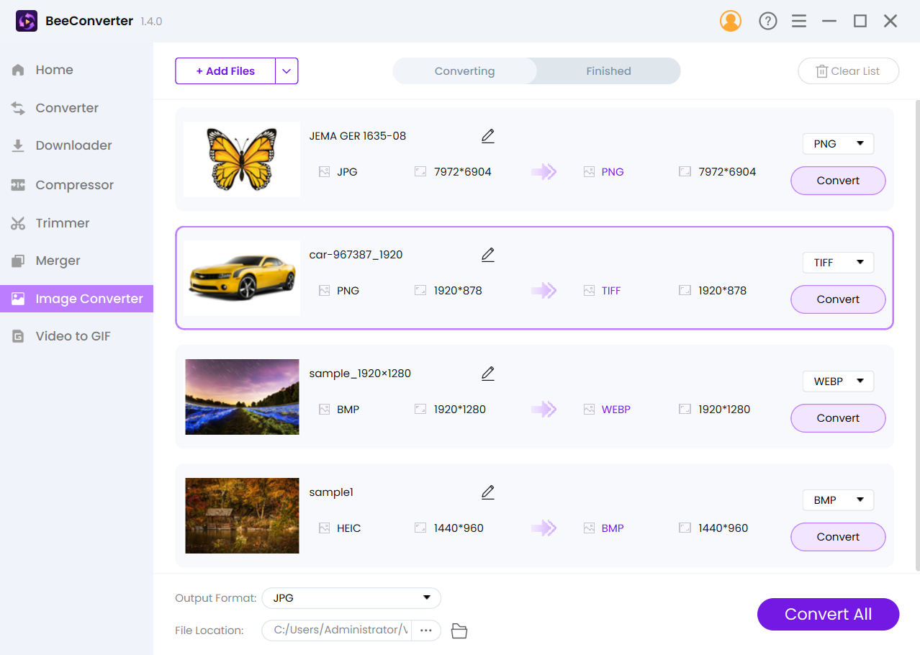Image resolution: width=920 pixels, height=655 pixels.
Task: Click the purple BMP target format label
Action: click(x=613, y=528)
